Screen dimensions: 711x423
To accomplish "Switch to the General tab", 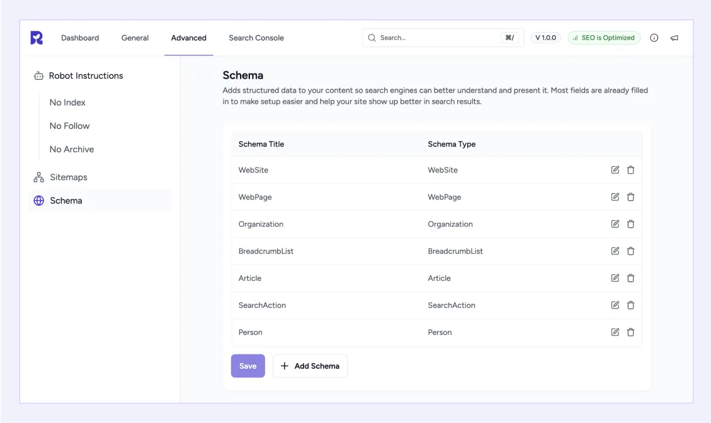I will tap(135, 38).
